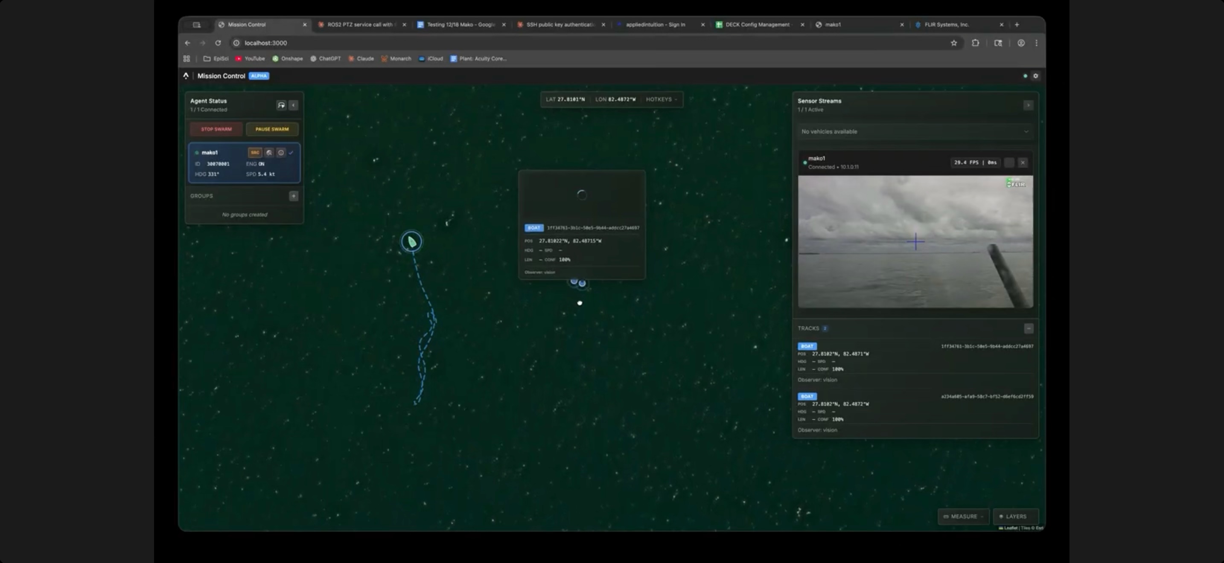Click the circular info icon for mako1

pyautogui.click(x=281, y=153)
